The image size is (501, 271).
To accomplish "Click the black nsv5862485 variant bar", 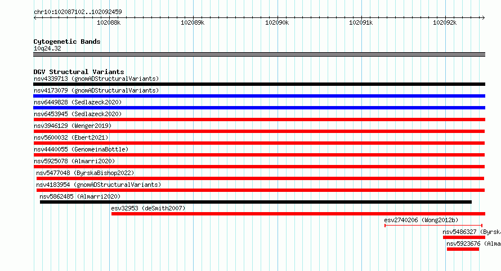I will [256, 202].
